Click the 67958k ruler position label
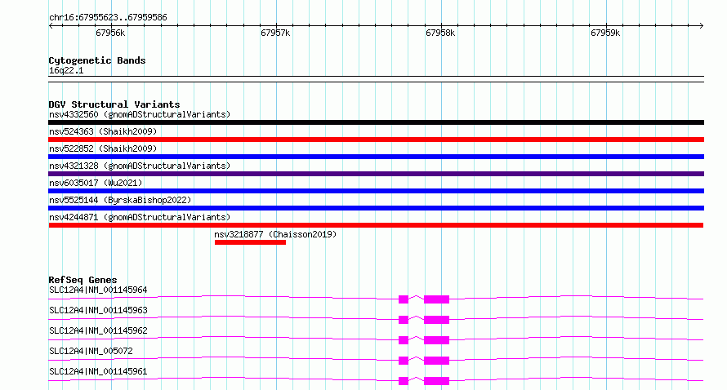727x390 pixels. pyautogui.click(x=440, y=33)
